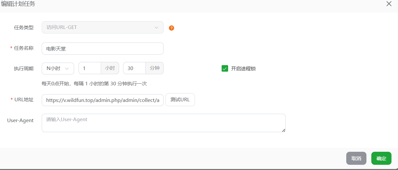
Task: Click the hours input showing 1
Action: pos(90,68)
